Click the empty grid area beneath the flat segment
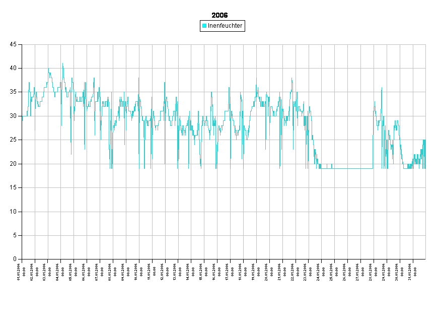Screen dimensions: 440x325 tap(347, 212)
